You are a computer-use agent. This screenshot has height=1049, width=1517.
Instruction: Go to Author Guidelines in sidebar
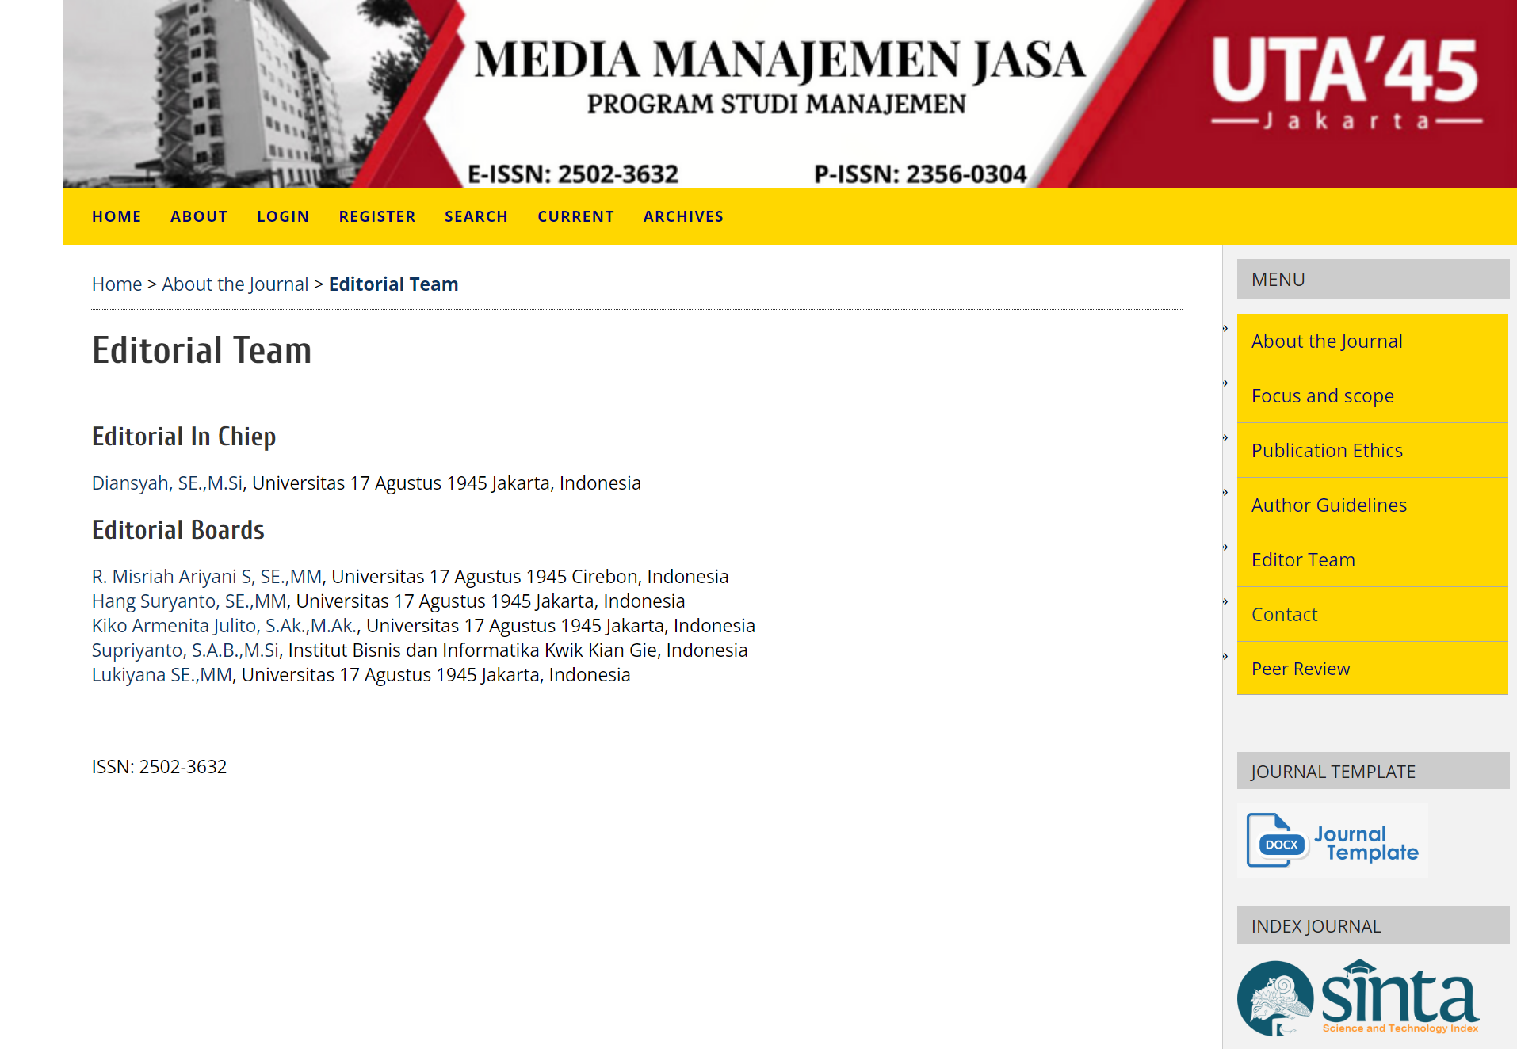tap(1328, 505)
